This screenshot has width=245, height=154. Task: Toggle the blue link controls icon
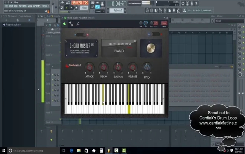[x=97, y=7]
